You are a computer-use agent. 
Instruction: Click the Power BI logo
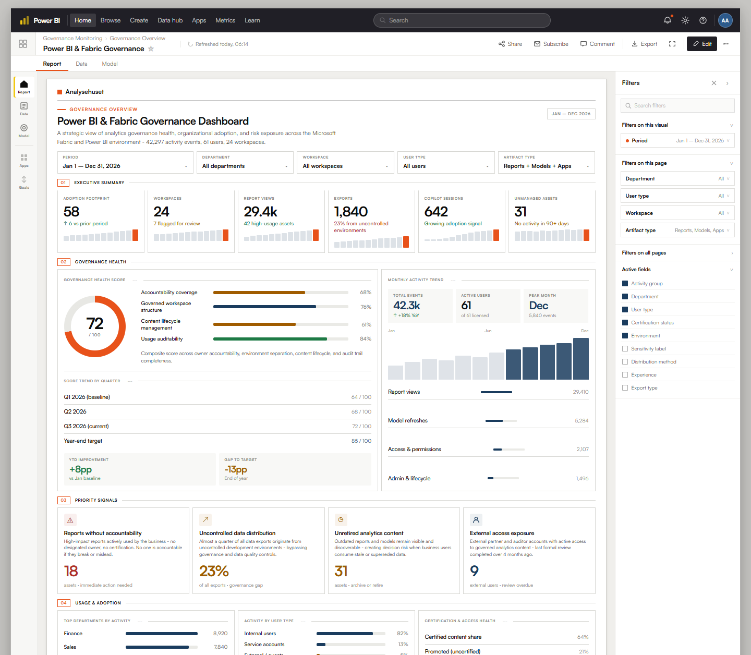coord(40,20)
